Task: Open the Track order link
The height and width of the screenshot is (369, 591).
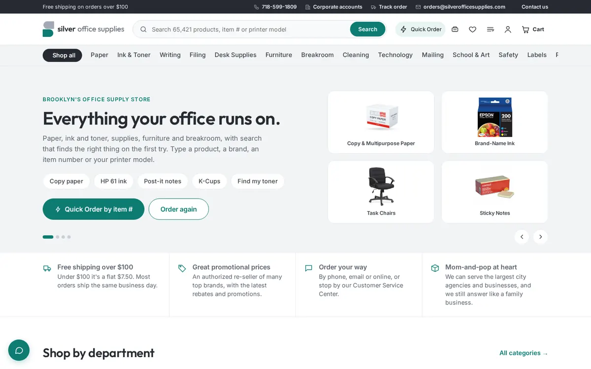Action: (x=389, y=7)
